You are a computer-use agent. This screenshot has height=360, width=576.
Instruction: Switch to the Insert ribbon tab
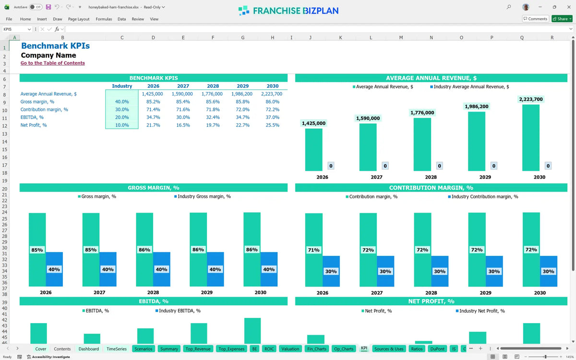pos(42,19)
